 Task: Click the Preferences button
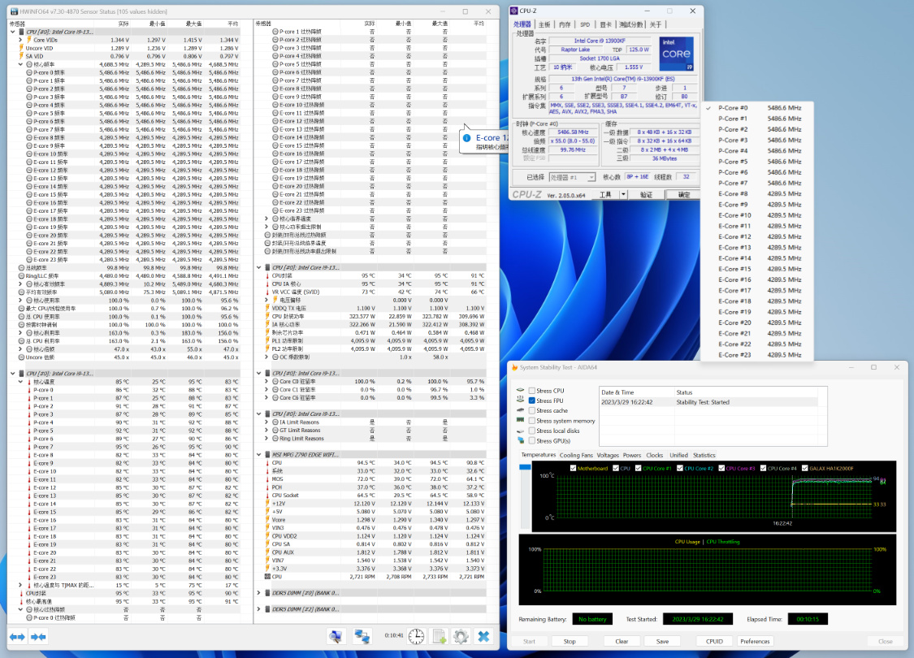pyautogui.click(x=755, y=641)
